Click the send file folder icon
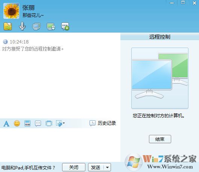The width and height of the screenshot is (199, 172). (x=8, y=26)
